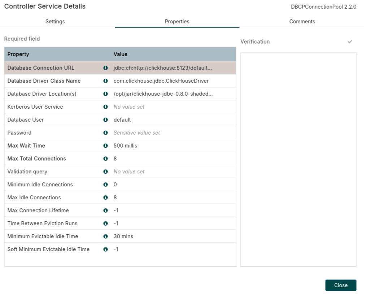Click info icon for Database Connection URL

(105, 68)
